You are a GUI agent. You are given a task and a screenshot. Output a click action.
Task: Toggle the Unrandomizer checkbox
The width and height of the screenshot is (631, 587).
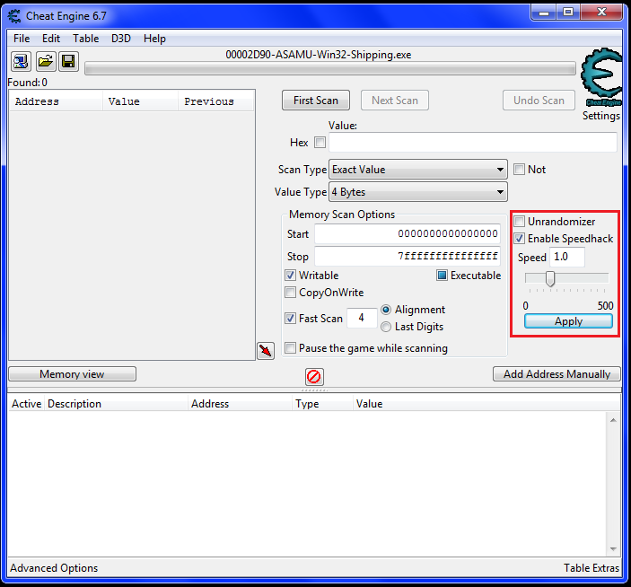click(519, 222)
